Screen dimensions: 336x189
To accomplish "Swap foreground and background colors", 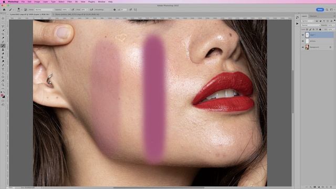I will click(x=4, y=92).
